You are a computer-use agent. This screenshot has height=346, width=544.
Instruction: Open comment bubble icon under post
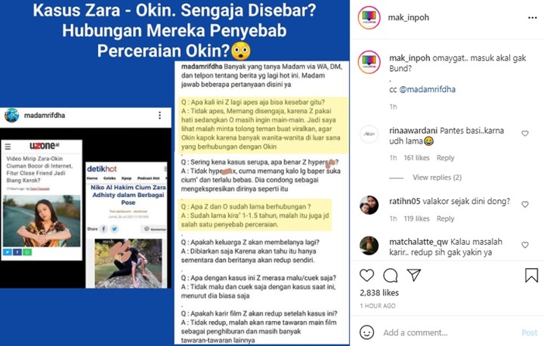pos(391,275)
